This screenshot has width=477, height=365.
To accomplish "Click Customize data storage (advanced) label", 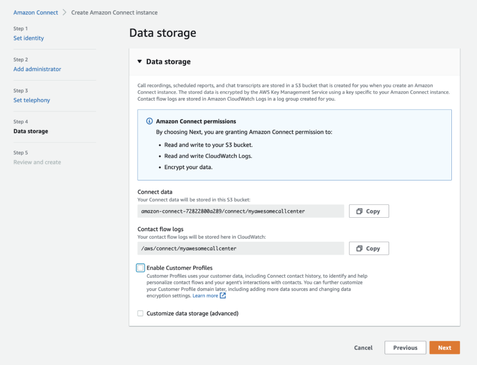I will pyautogui.click(x=192, y=313).
